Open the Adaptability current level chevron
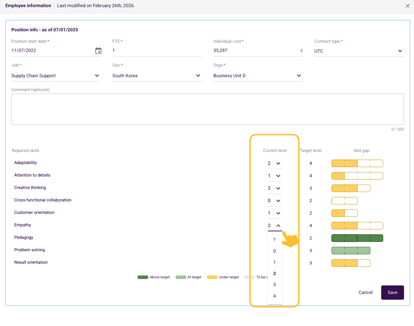This screenshot has height=326, width=414. 278,163
